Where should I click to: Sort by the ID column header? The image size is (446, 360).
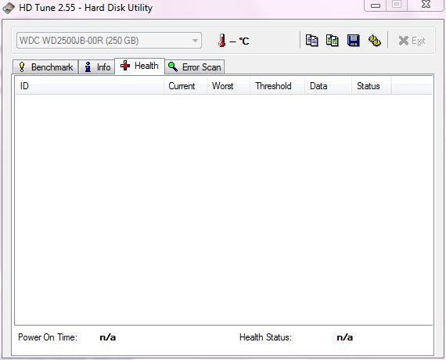pos(89,86)
